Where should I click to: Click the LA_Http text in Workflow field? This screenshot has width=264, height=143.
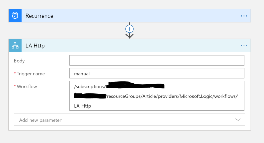[82, 106]
